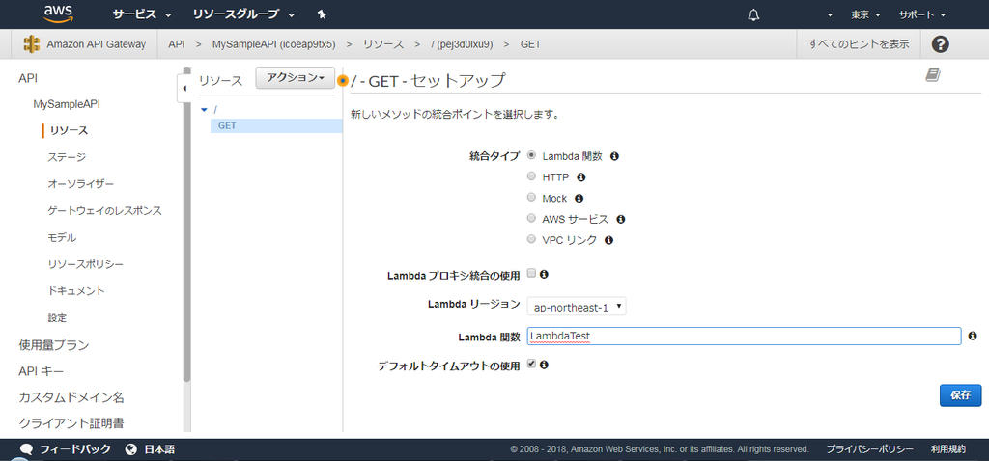Open ステージ in the sidebar
The image size is (989, 461).
coord(67,157)
